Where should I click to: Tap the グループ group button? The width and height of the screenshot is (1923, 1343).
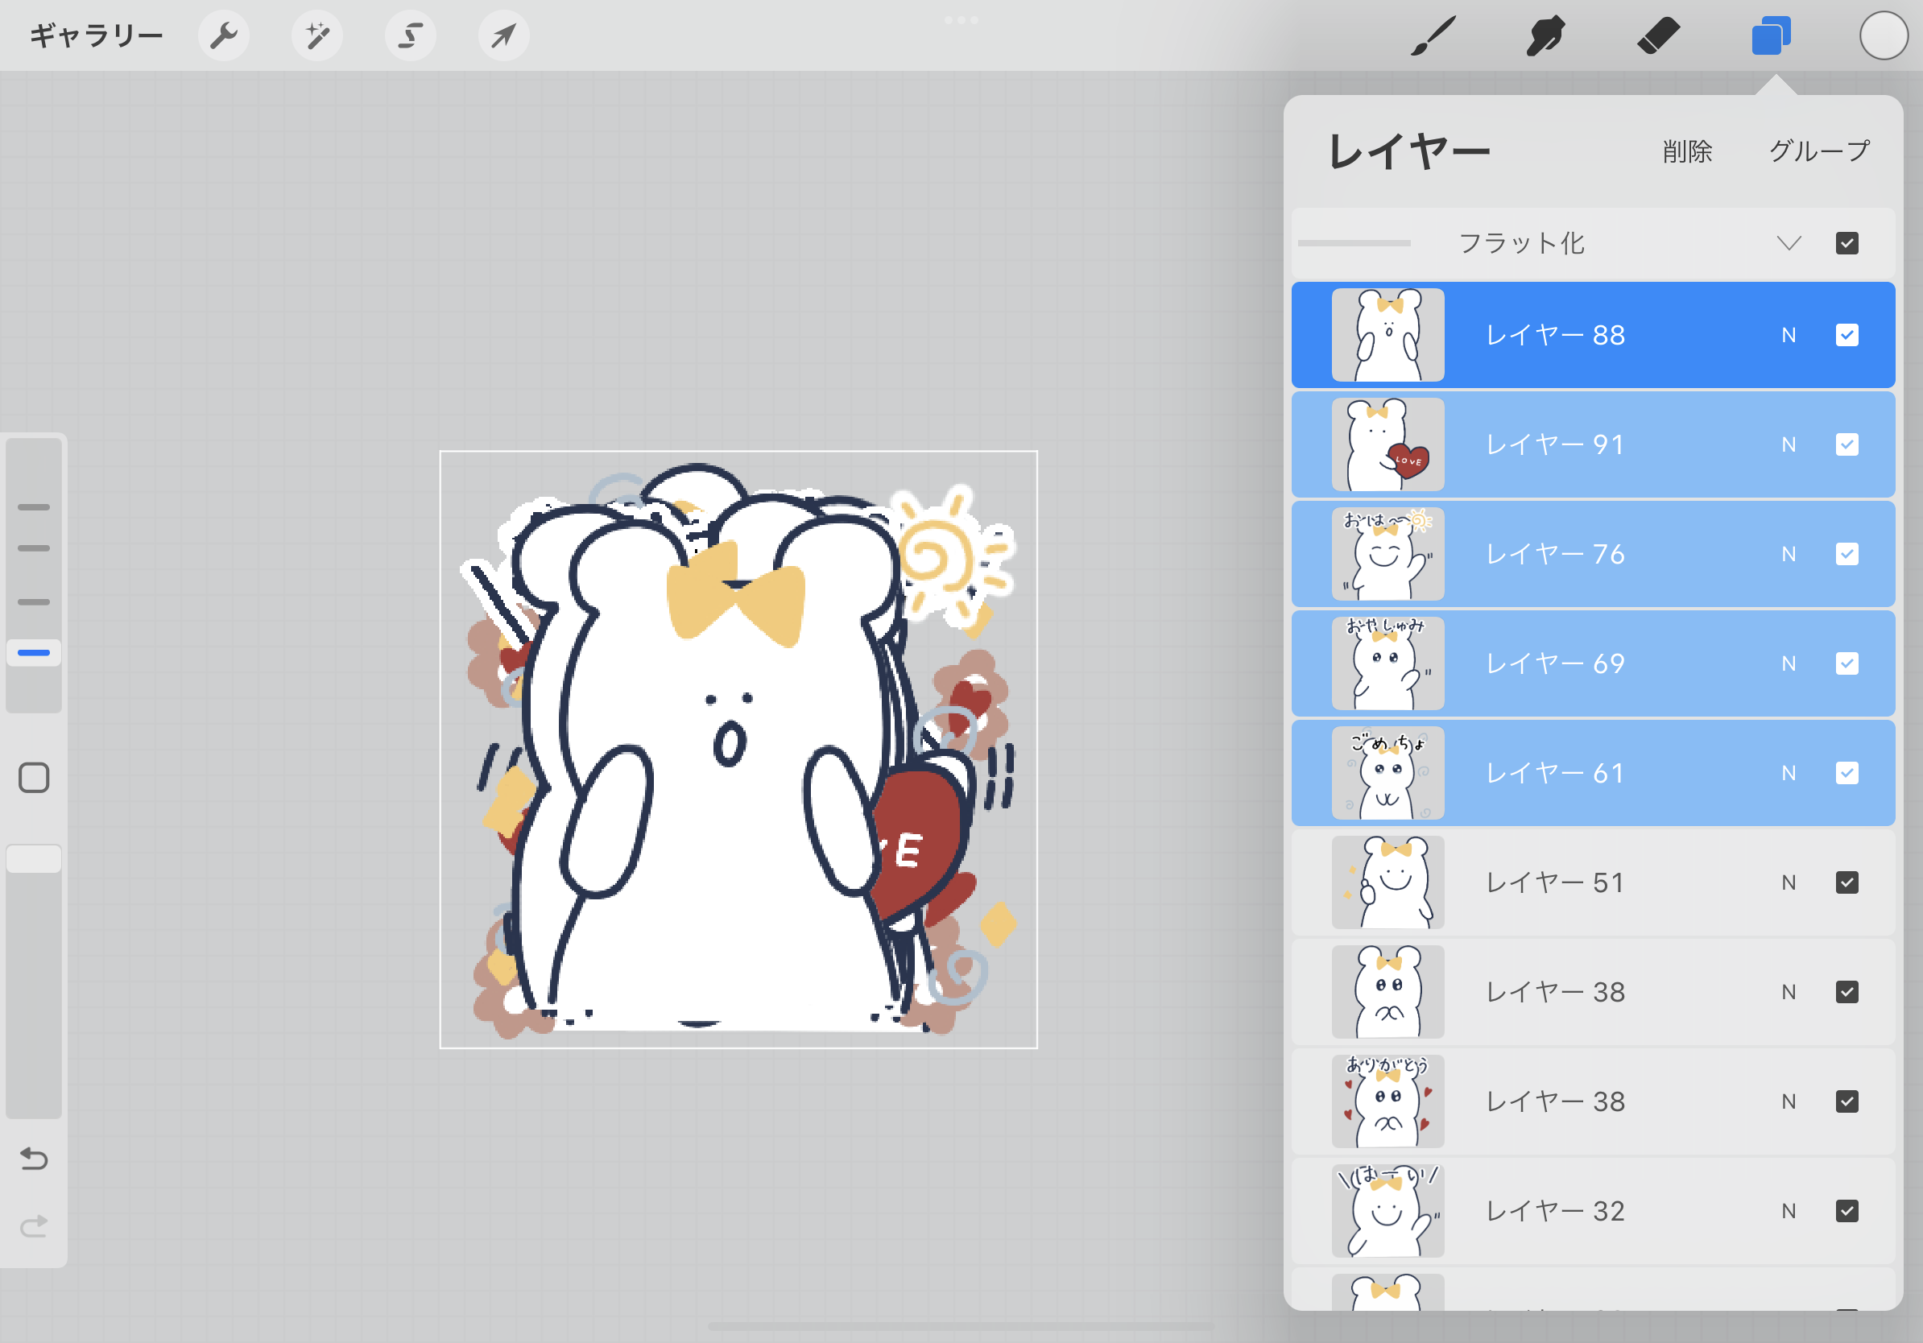tap(1819, 151)
